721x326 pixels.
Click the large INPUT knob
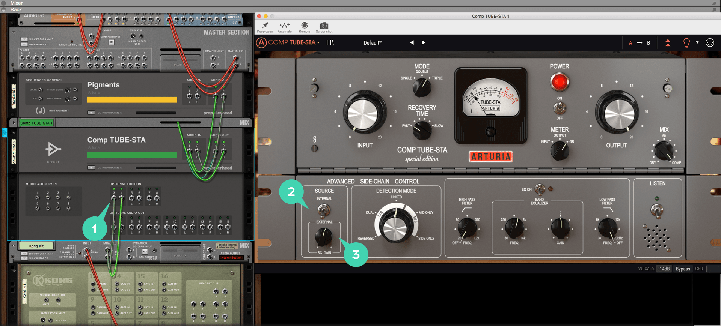coord(365,111)
